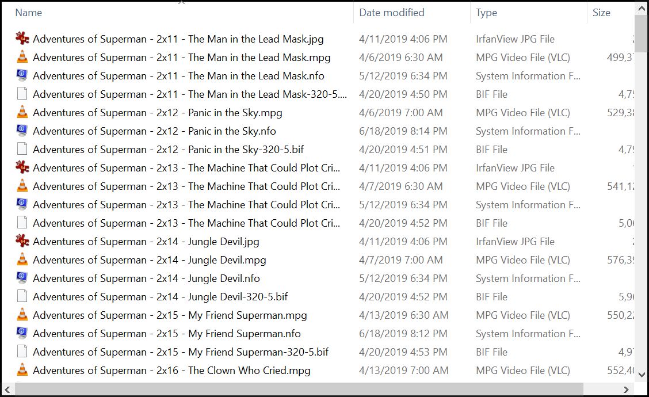
Task: Click 'BIF File' type in My Friend Superman-320-5.bif row
Action: 491,352
